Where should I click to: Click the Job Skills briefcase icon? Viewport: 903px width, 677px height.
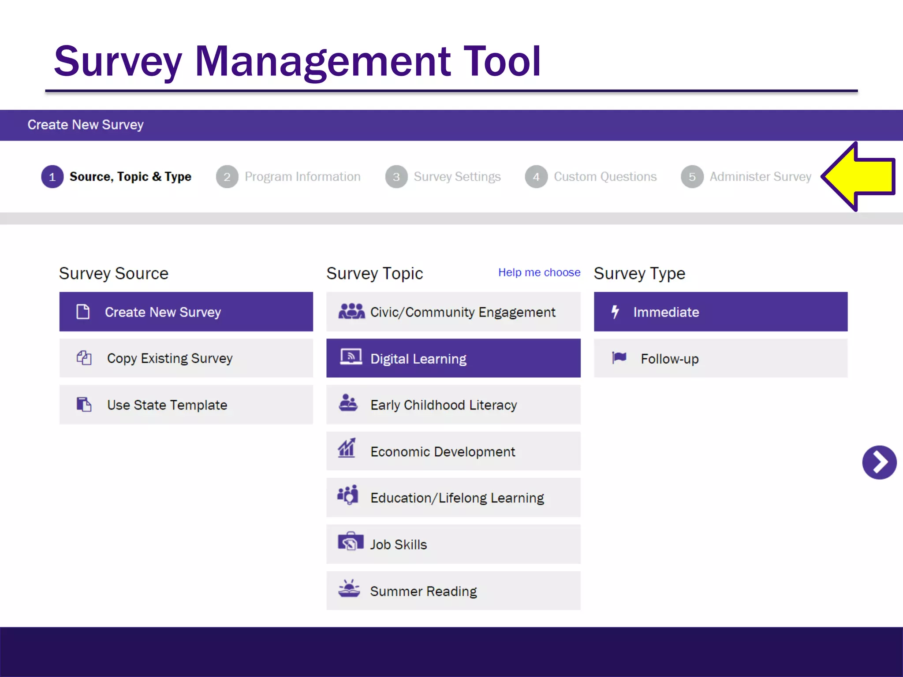coord(351,541)
